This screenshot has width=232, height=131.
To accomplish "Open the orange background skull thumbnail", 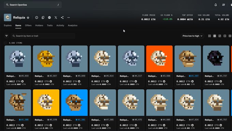I will (x=159, y=59).
